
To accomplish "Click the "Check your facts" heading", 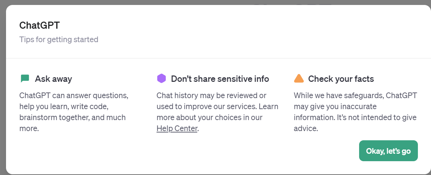I will point(341,79).
